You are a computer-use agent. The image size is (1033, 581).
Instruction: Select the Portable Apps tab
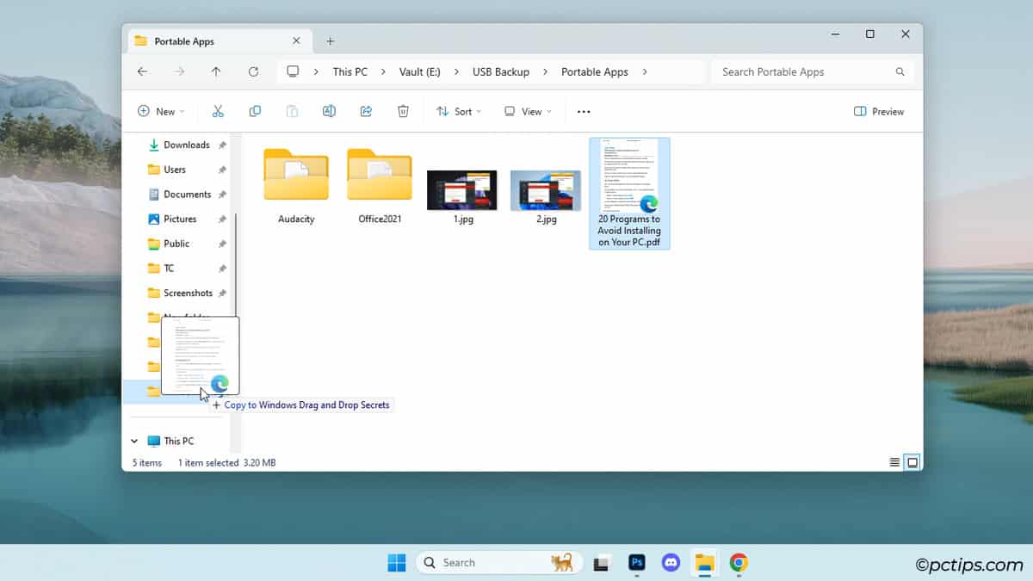pos(184,40)
